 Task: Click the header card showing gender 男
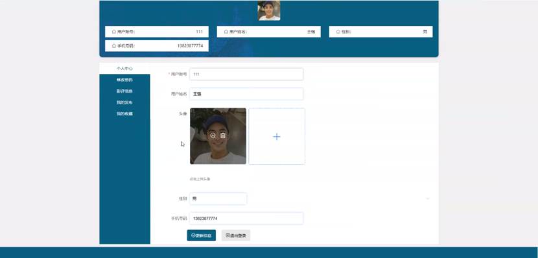pyautogui.click(x=381, y=32)
